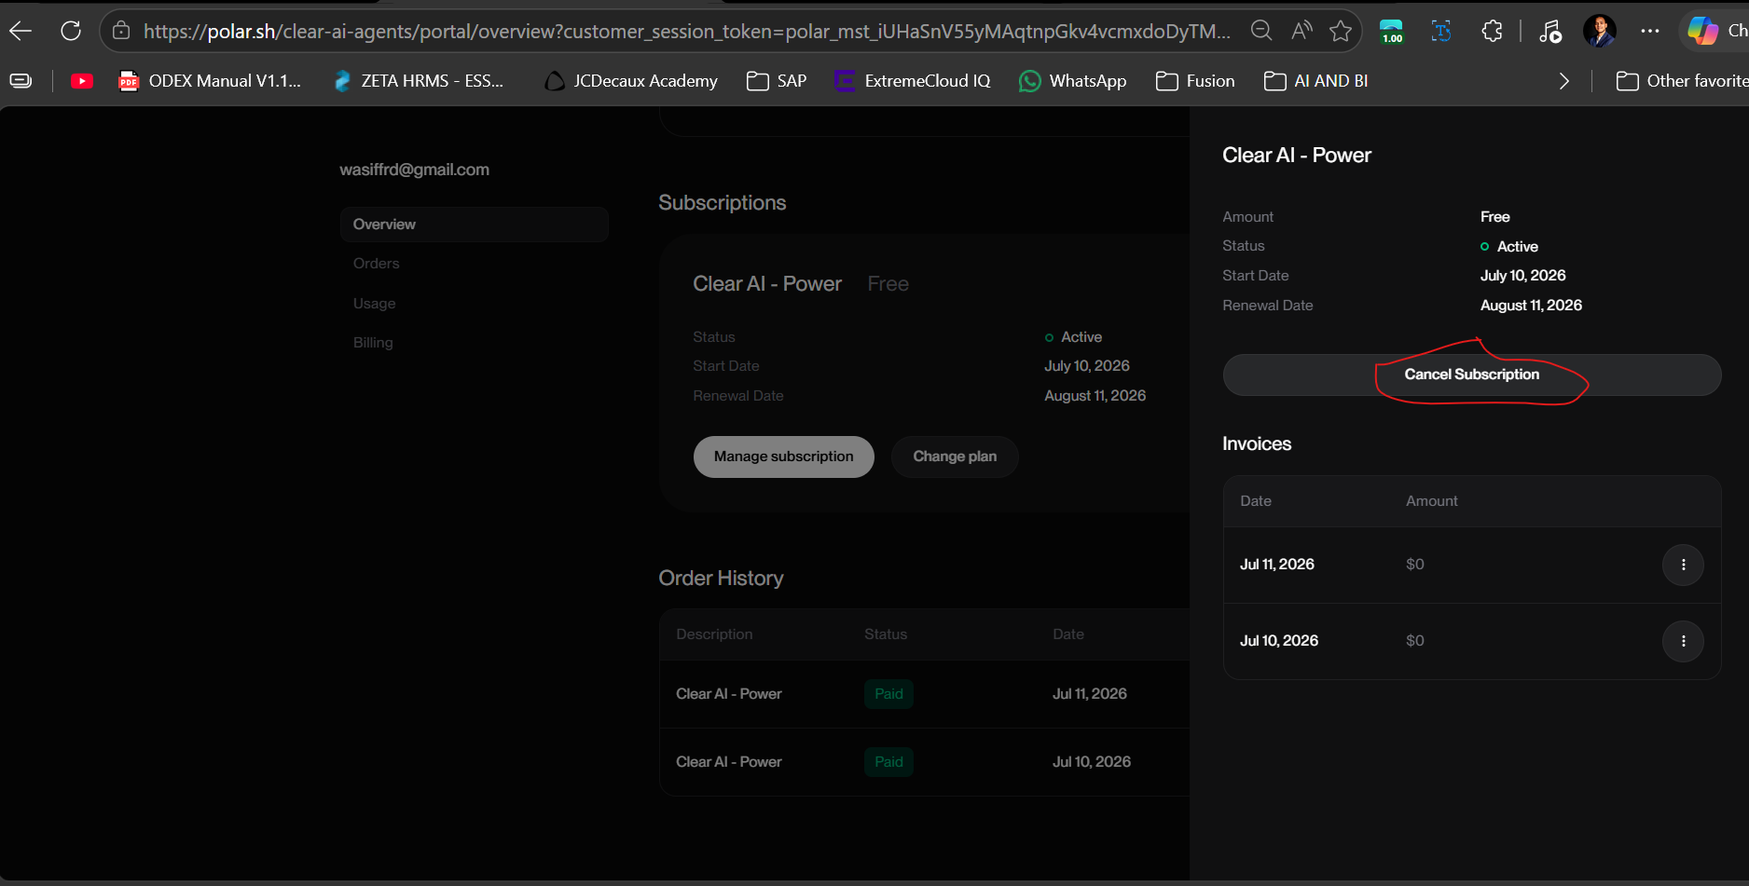
Task: Click the address bar URL field
Action: (x=687, y=32)
